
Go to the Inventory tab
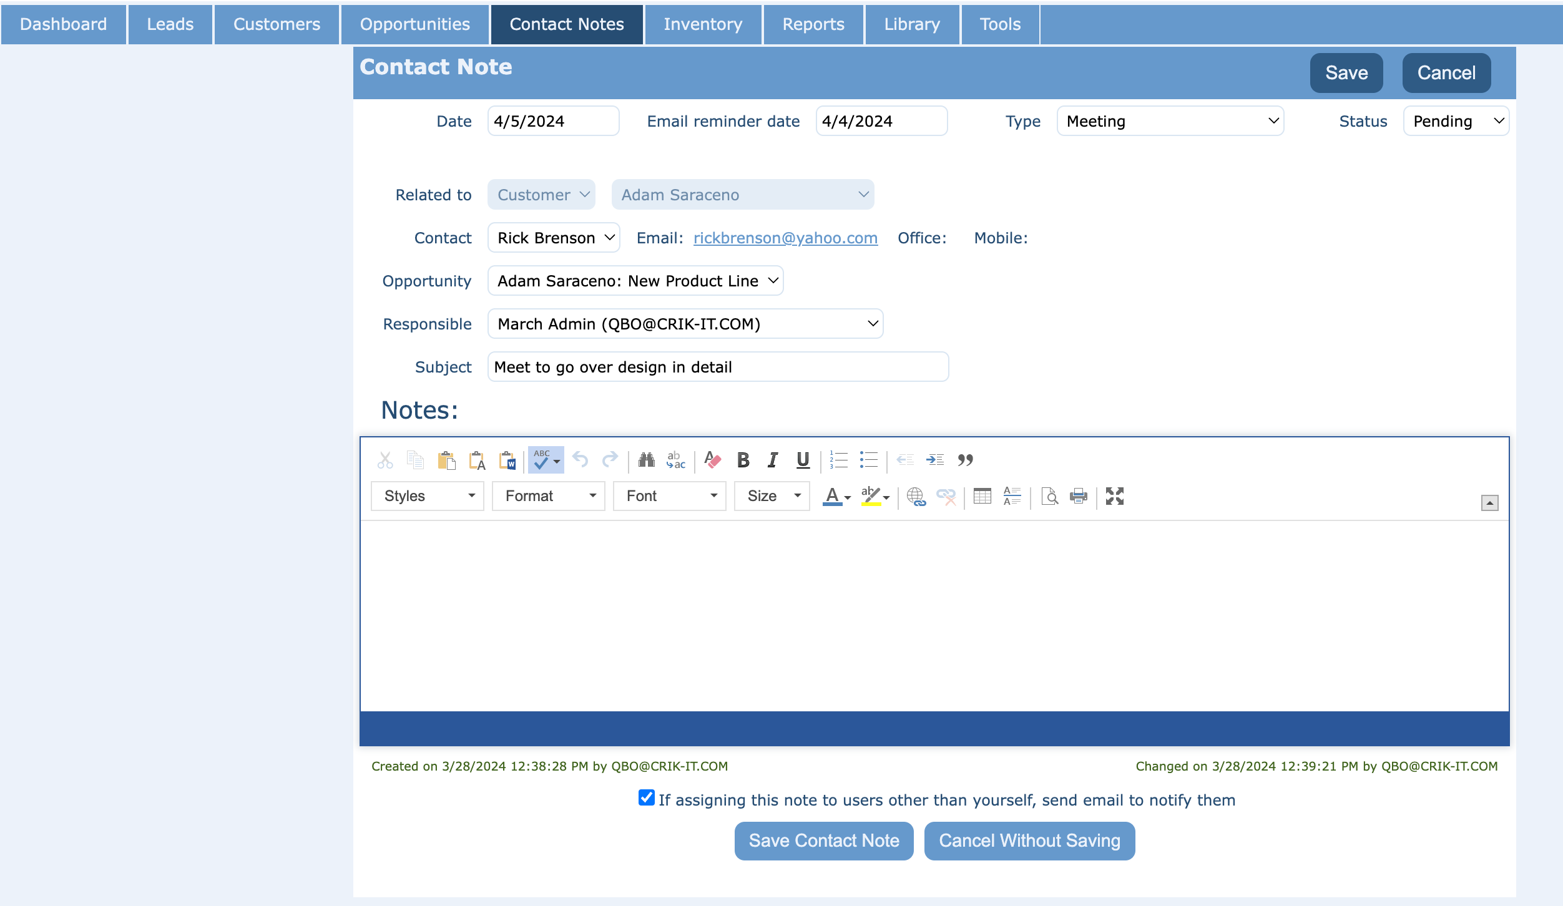point(703,24)
